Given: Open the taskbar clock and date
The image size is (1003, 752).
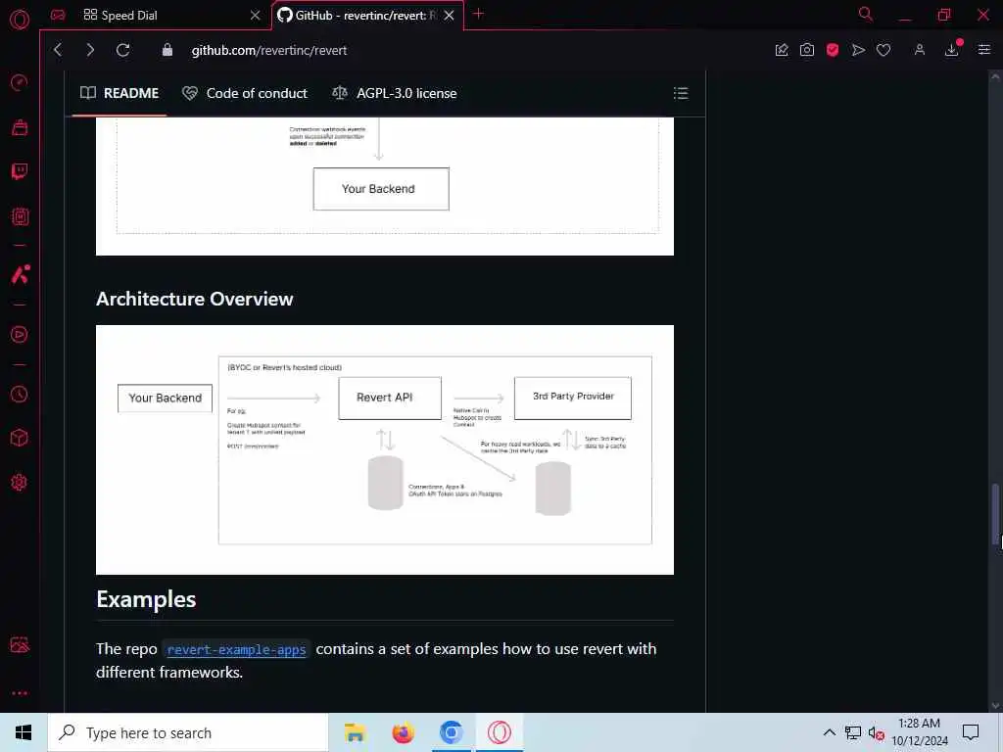Looking at the screenshot, I should tap(919, 732).
